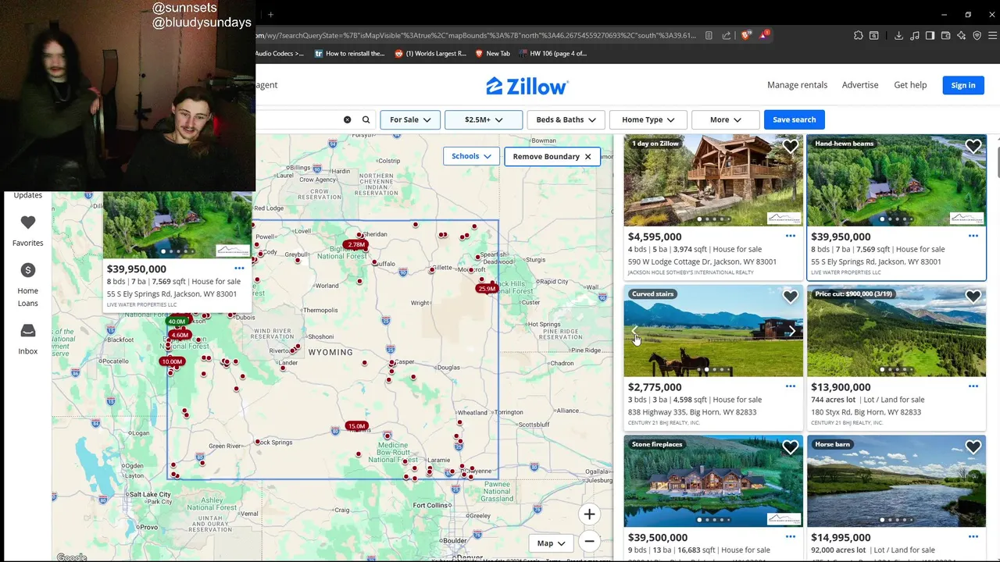This screenshot has width=1000, height=562.
Task: Save the 180 Styx Rd lot heart
Action: click(x=973, y=297)
